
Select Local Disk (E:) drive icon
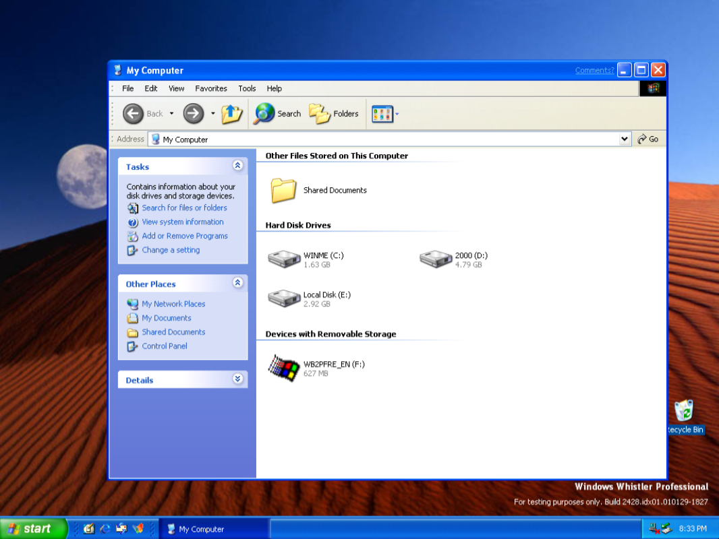click(x=284, y=298)
